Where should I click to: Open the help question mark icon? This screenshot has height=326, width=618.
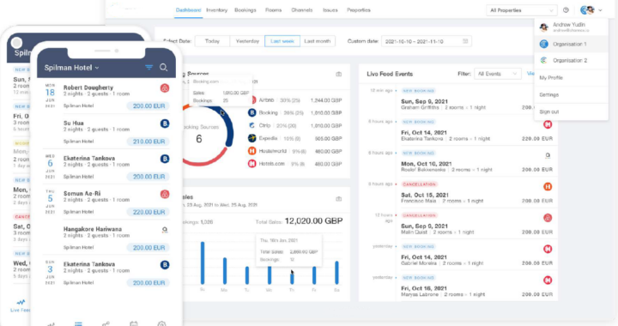[x=566, y=10]
